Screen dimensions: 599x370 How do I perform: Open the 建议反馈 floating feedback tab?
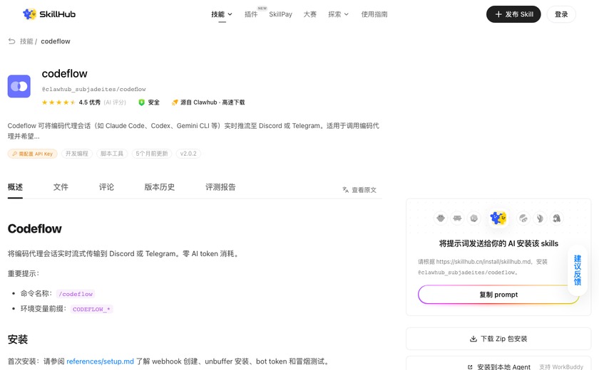pyautogui.click(x=577, y=270)
